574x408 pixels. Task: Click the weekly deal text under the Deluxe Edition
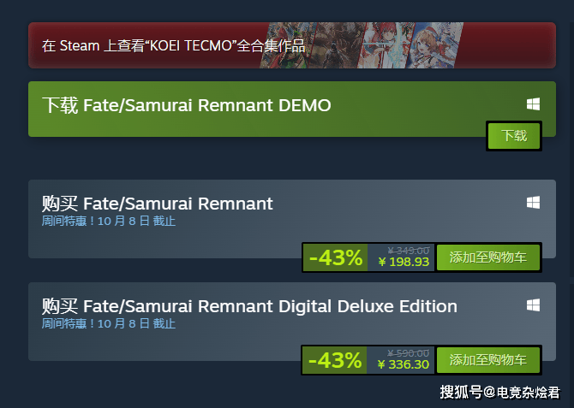109,324
